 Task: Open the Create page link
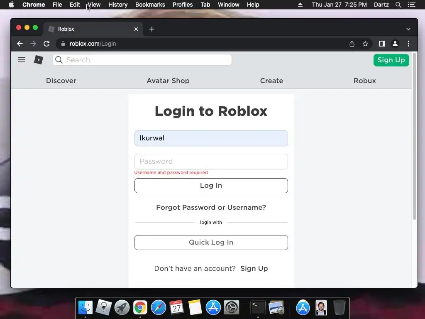pyautogui.click(x=271, y=81)
